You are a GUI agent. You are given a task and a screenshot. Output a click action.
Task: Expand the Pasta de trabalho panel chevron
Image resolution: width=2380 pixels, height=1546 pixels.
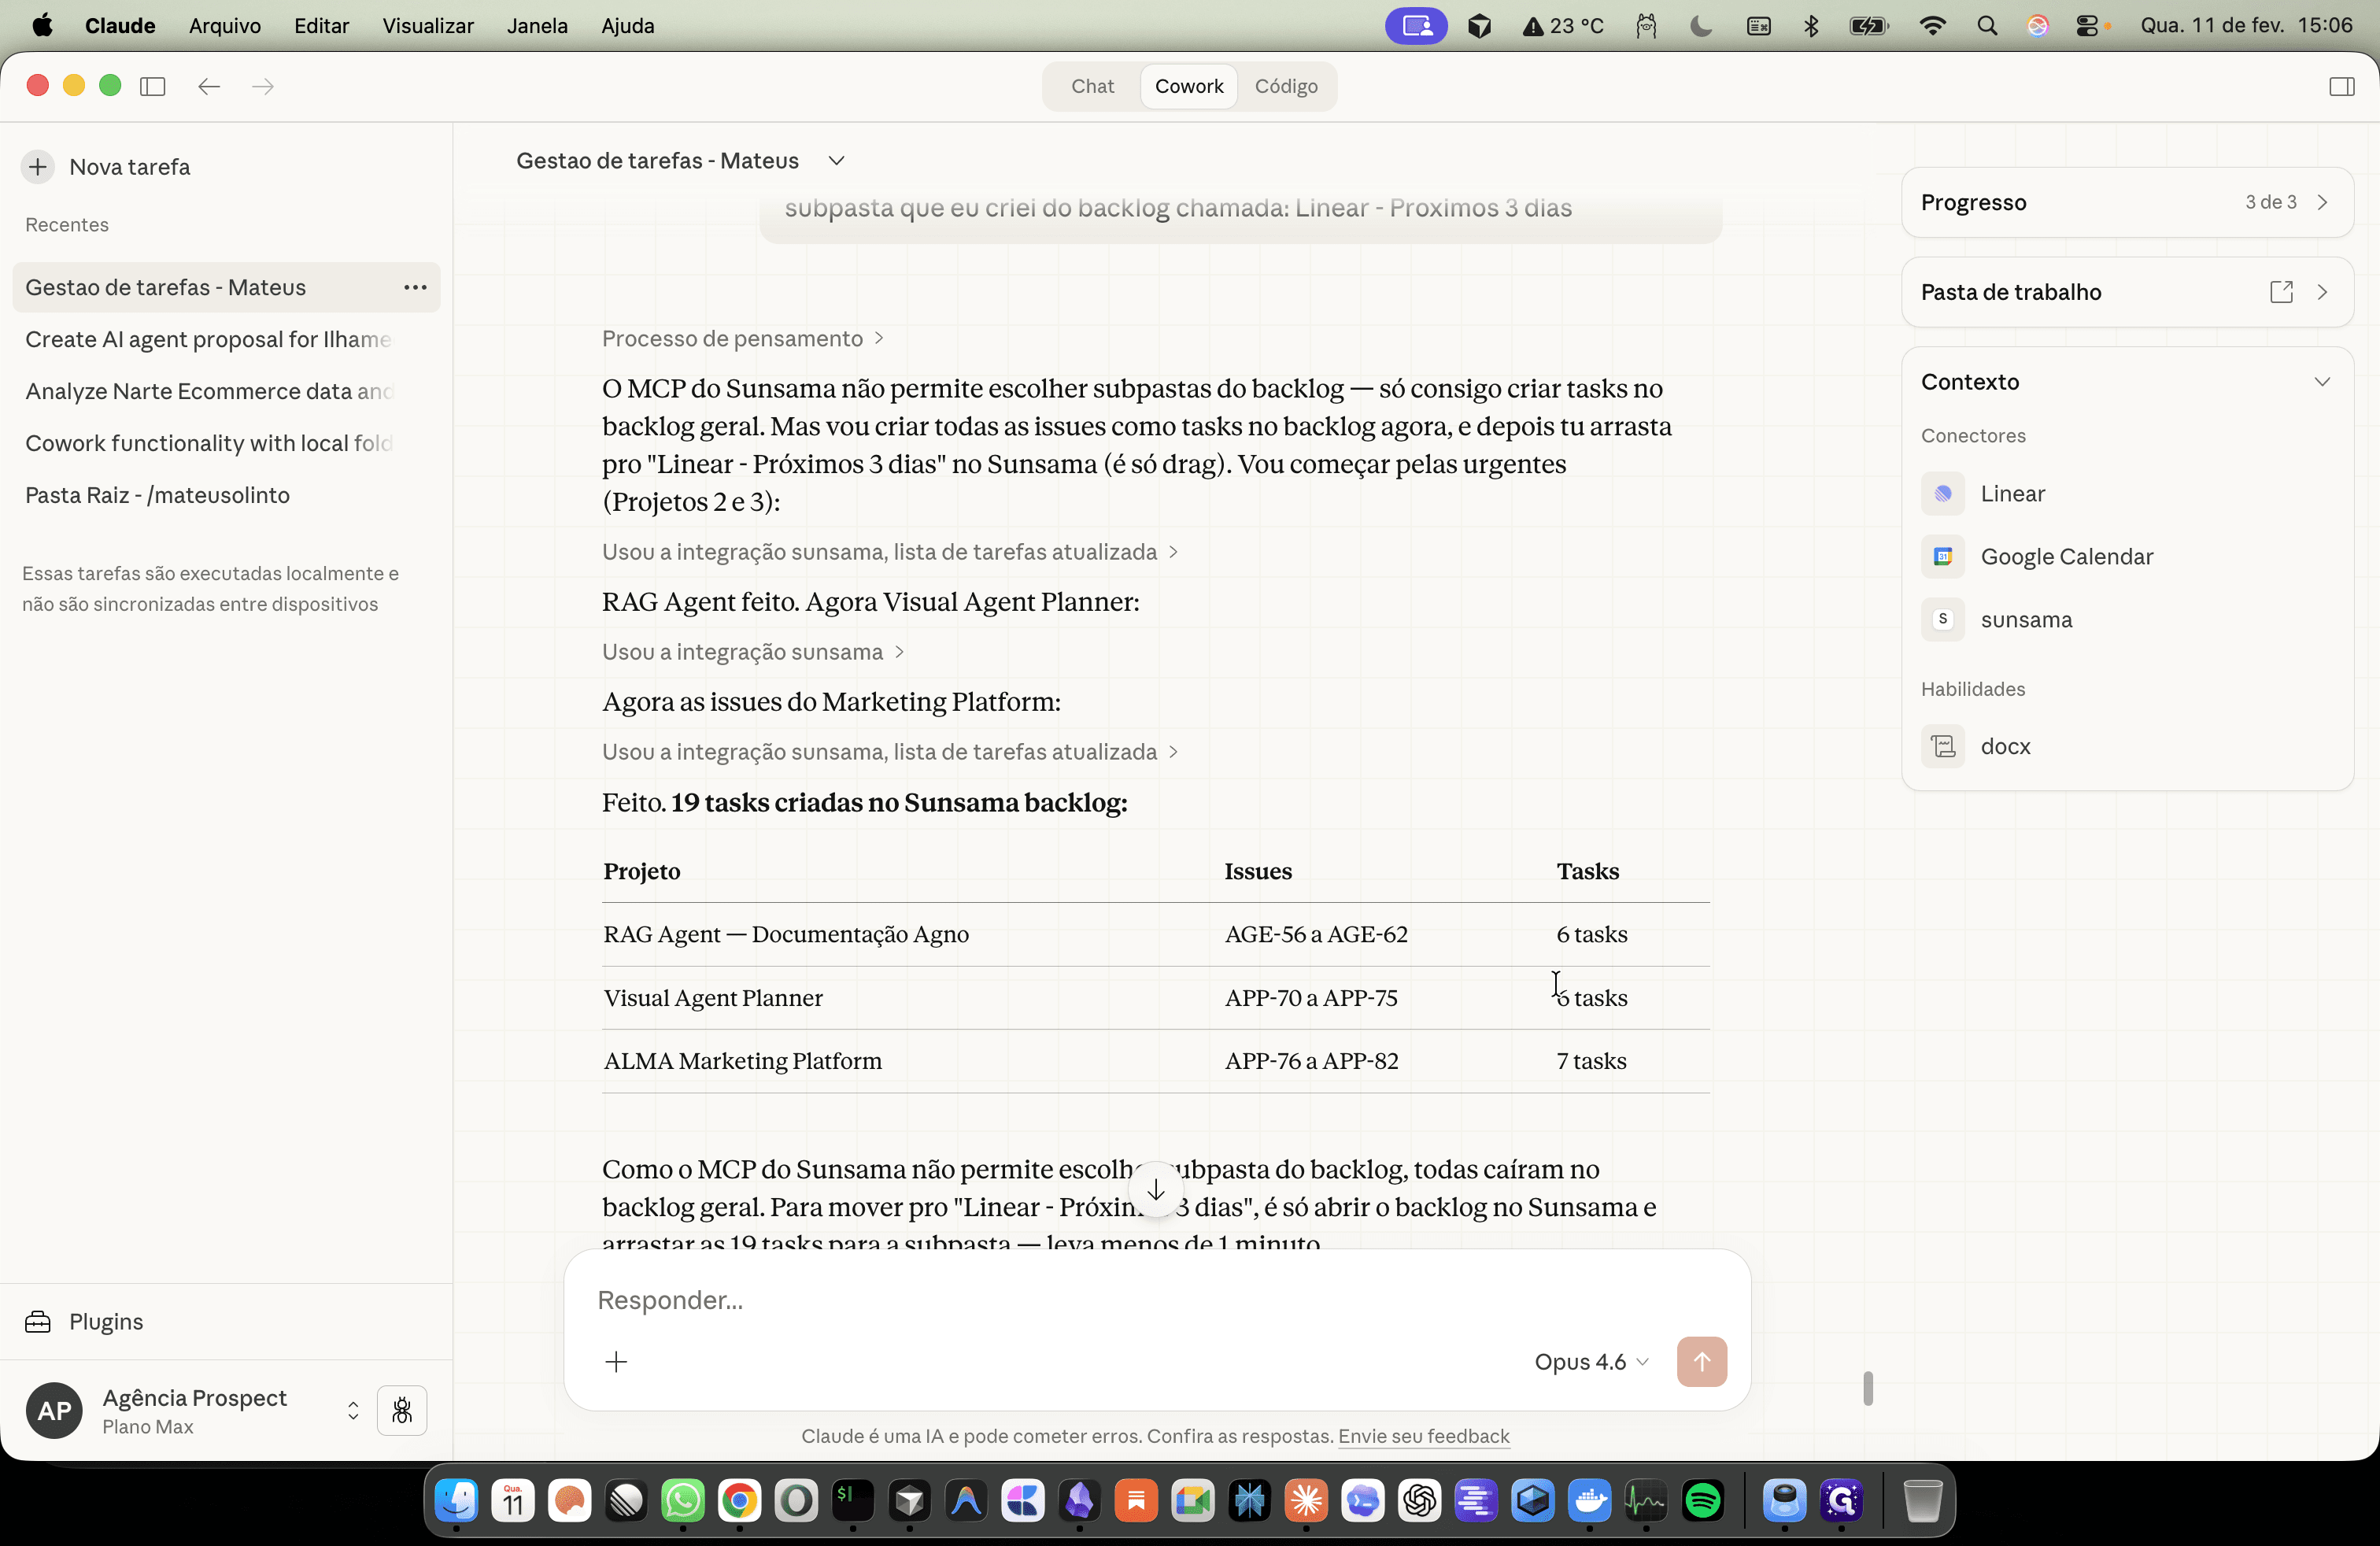[x=2322, y=292]
